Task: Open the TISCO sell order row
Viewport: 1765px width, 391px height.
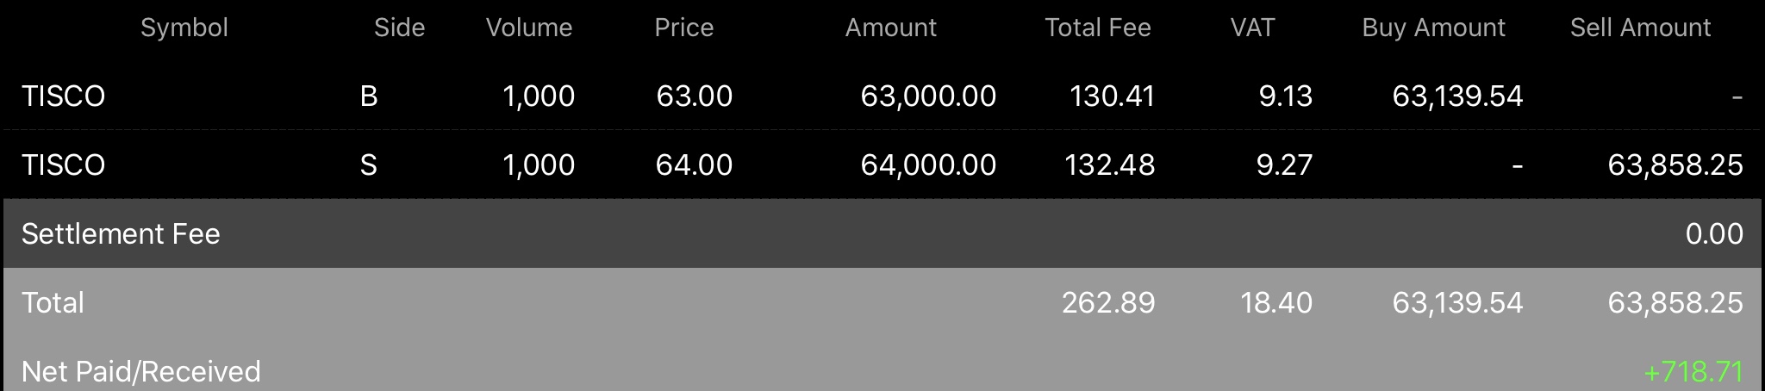Action: coord(882,164)
